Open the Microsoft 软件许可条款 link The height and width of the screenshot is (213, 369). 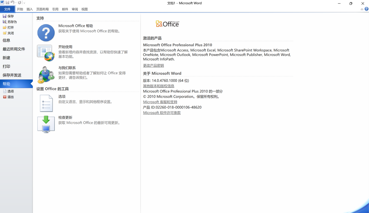pos(162,113)
